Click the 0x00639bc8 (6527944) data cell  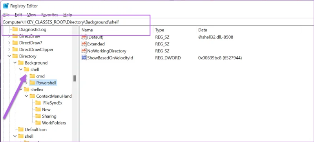(220, 58)
